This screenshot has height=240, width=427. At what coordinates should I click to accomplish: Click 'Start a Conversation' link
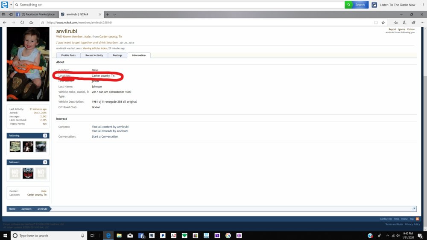[105, 136]
